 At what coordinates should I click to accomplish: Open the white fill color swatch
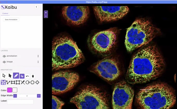click(15, 90)
